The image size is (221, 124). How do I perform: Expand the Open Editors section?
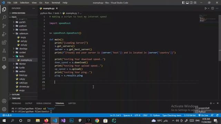pyautogui.click(x=23, y=13)
